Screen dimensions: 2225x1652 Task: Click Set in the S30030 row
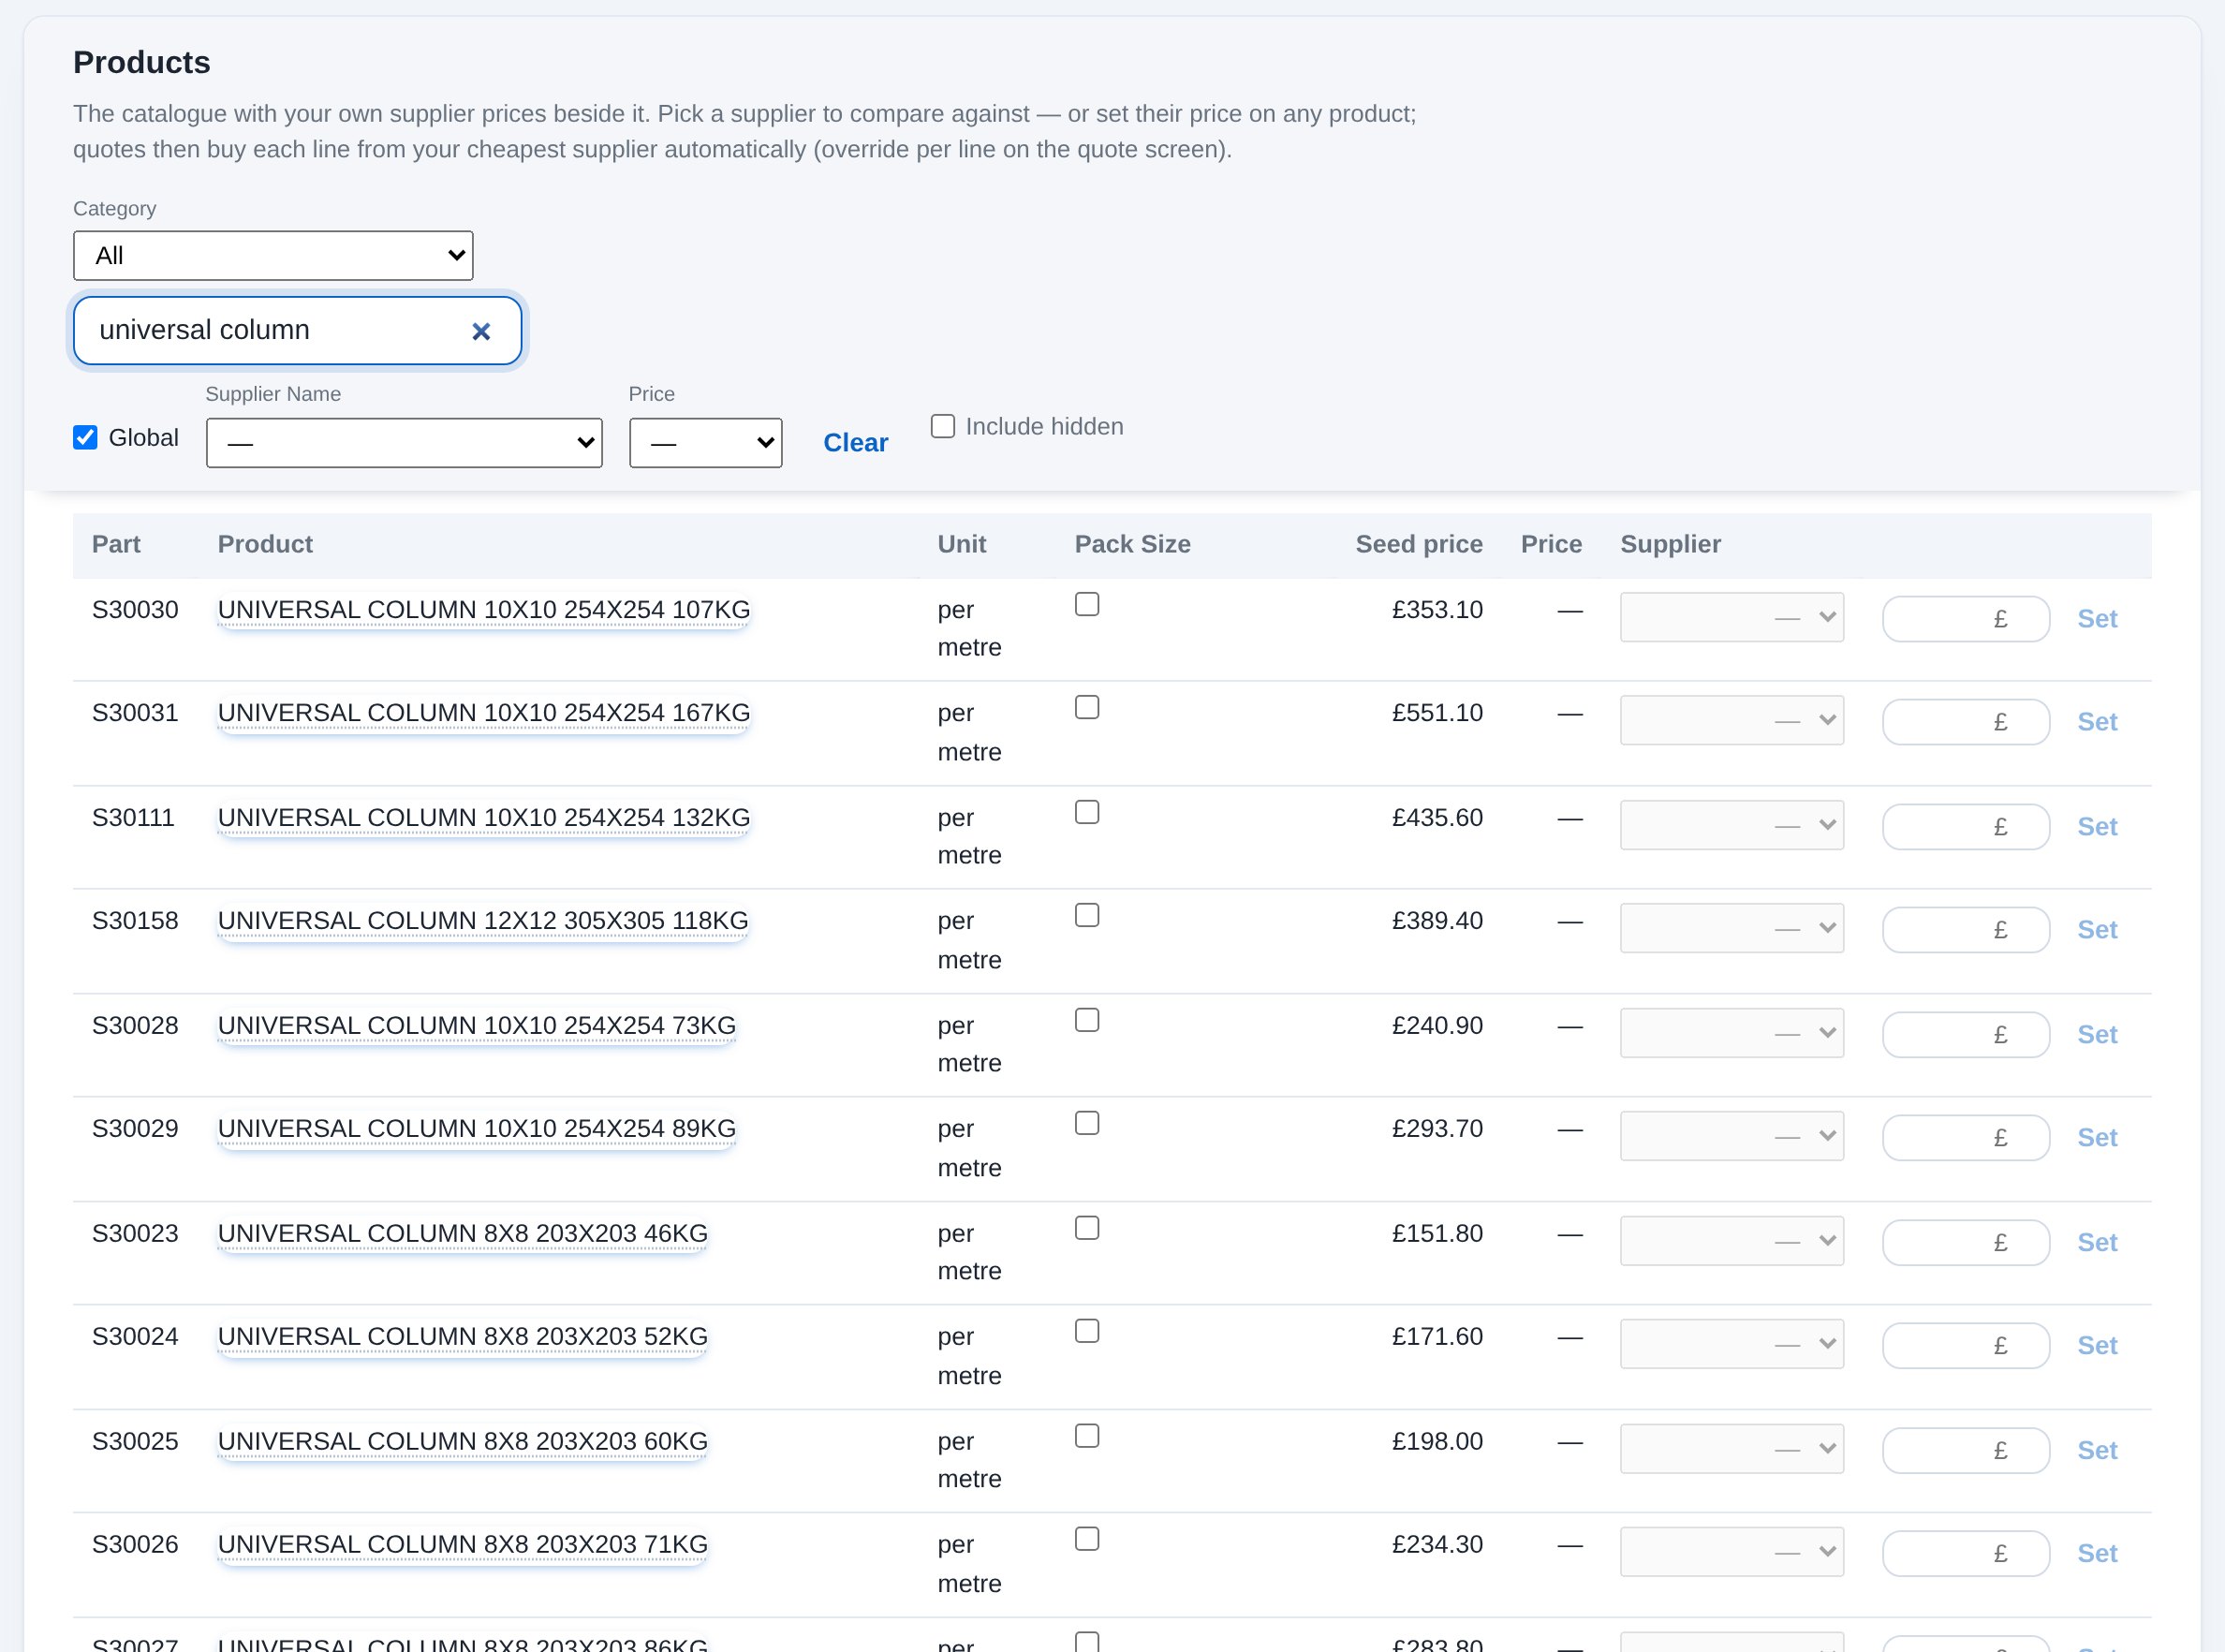tap(2097, 619)
